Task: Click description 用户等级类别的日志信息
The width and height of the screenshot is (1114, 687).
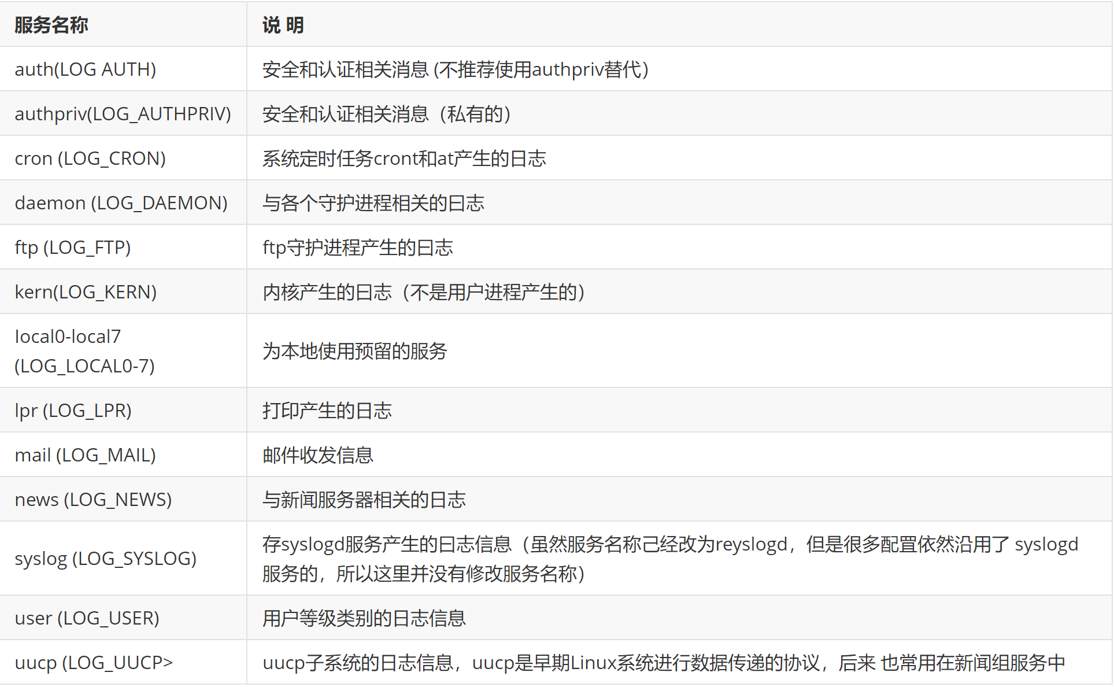Action: click(x=364, y=618)
